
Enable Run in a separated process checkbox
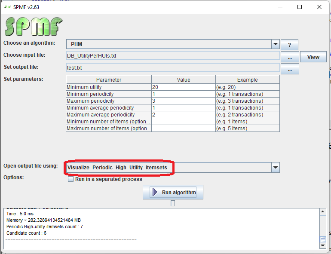point(71,179)
